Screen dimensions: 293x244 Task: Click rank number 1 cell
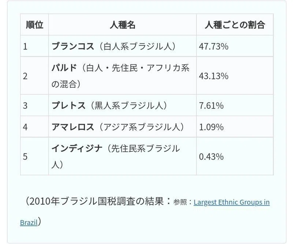[x=34, y=46]
